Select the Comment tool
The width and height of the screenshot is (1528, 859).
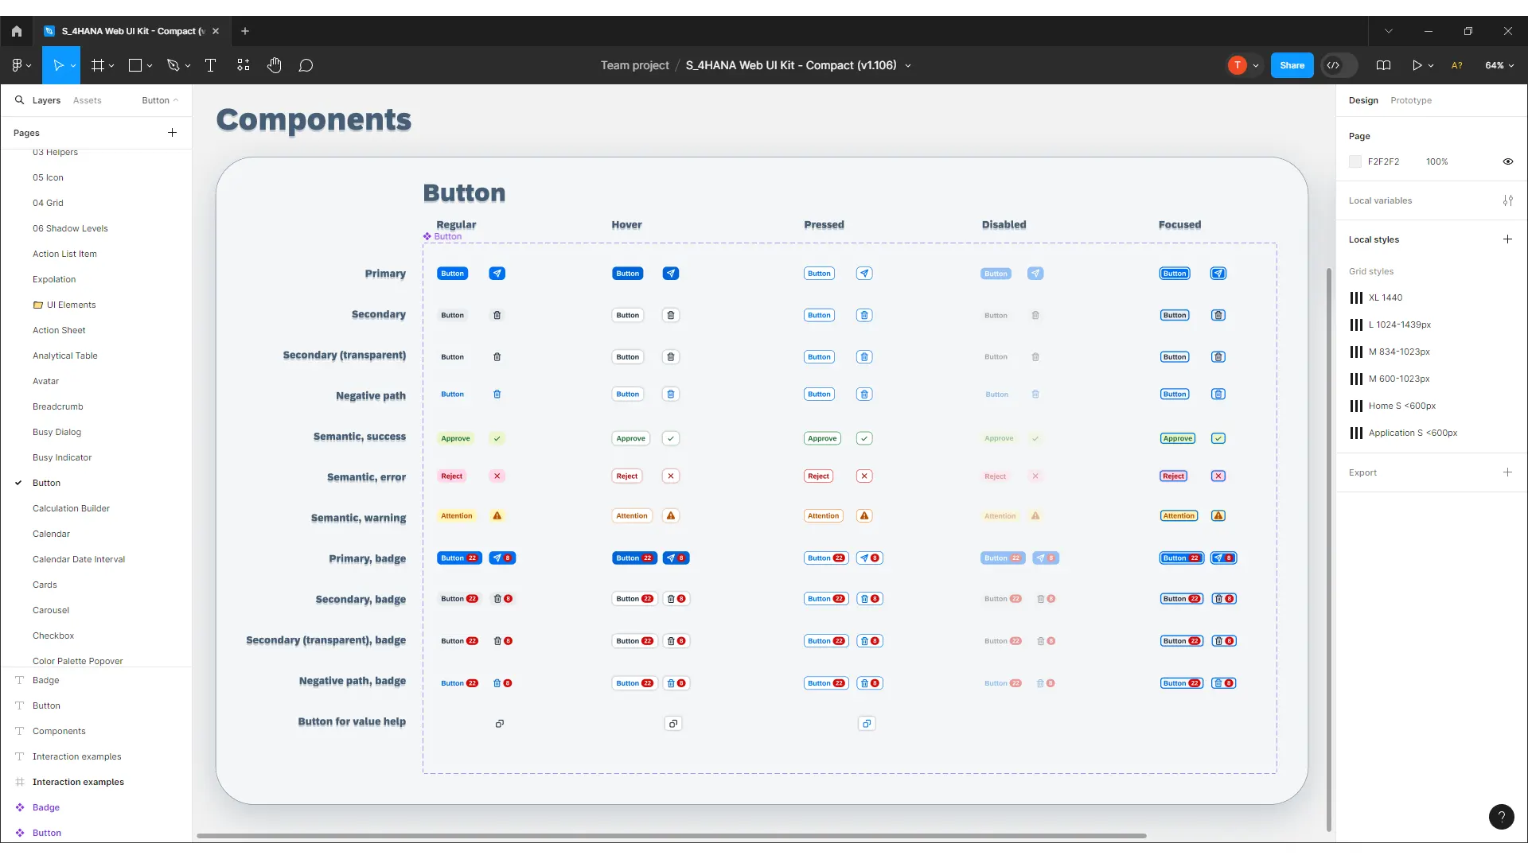pos(306,65)
